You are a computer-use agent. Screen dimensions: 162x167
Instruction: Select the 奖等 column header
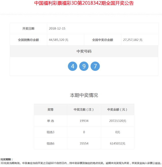[x=51, y=109]
